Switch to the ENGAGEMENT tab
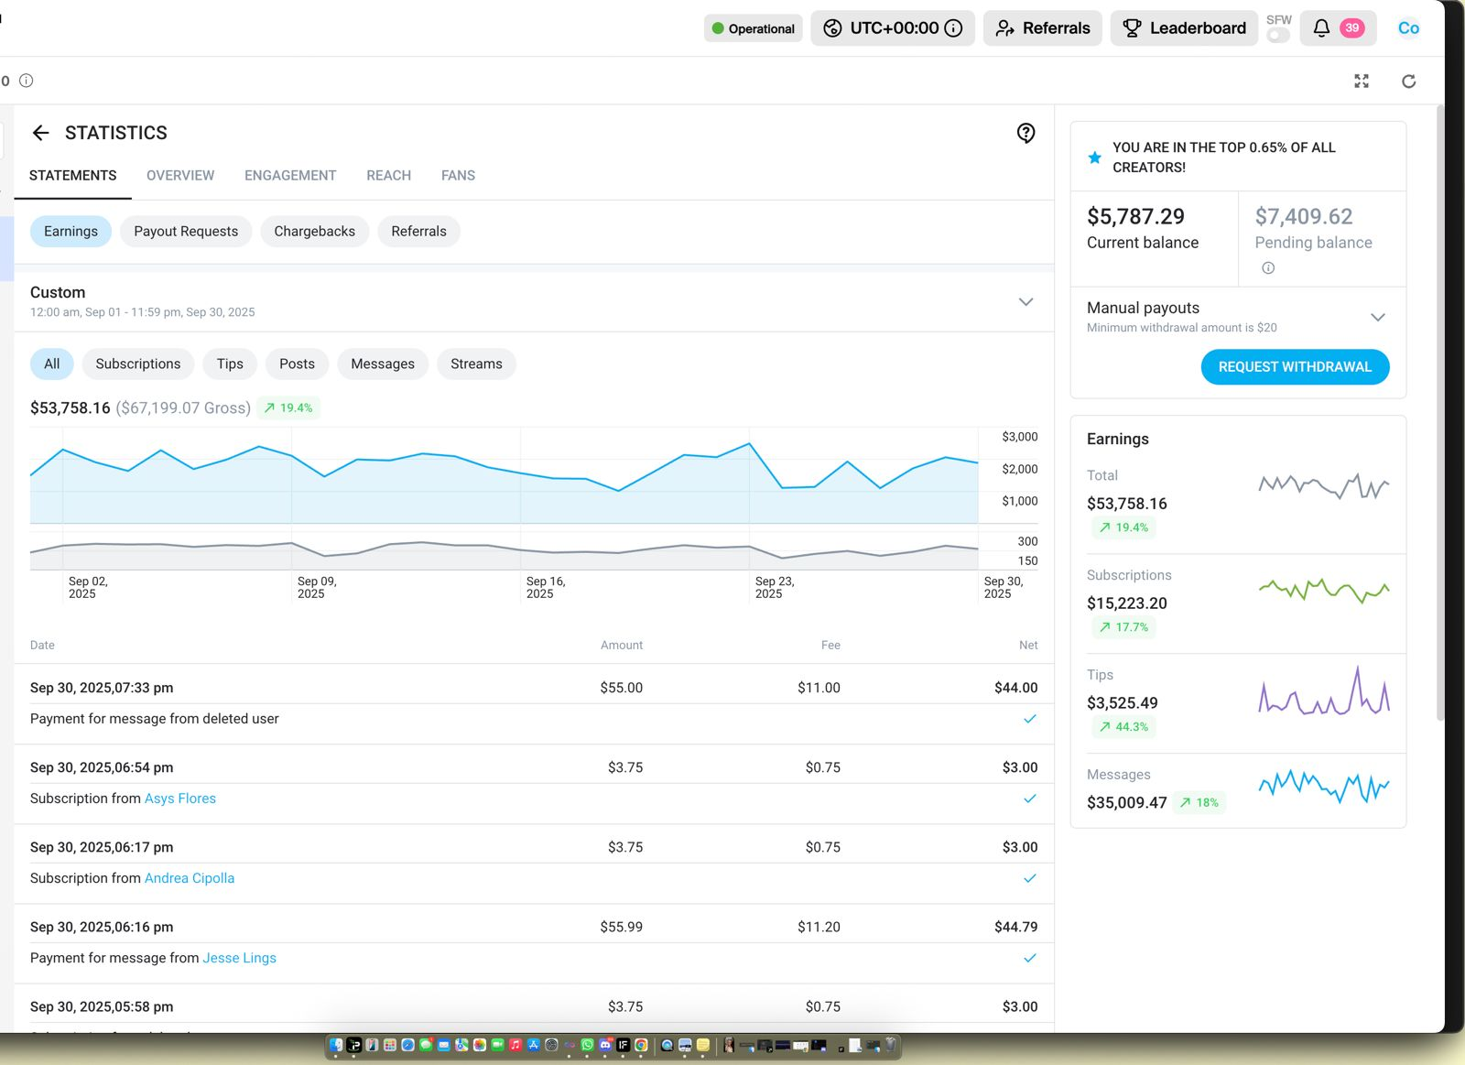The height and width of the screenshot is (1065, 1465). pyautogui.click(x=289, y=175)
